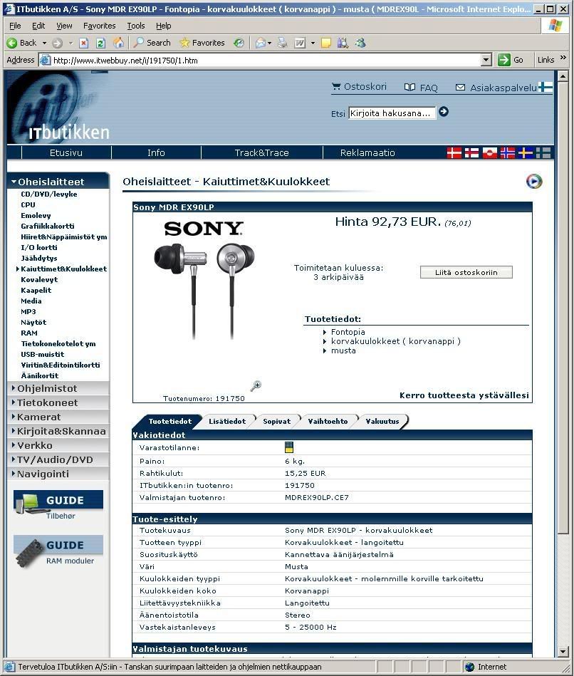Image resolution: width=574 pixels, height=676 pixels.
Task: Open the Edit with Word dropdown arrow
Action: [x=313, y=43]
